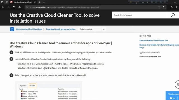Open Remove all or selected products link

coord(159,46)
